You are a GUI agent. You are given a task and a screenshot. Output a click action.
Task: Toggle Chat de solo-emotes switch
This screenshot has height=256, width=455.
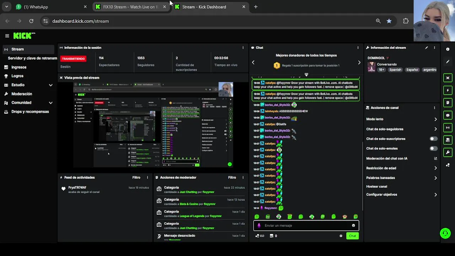tap(433, 148)
